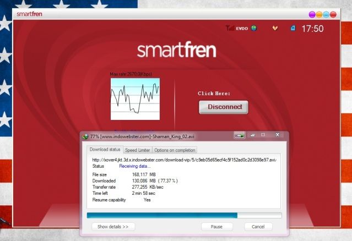
Task: Minimize the Shaman_King_02.avi download dialog
Action: (x=252, y=135)
